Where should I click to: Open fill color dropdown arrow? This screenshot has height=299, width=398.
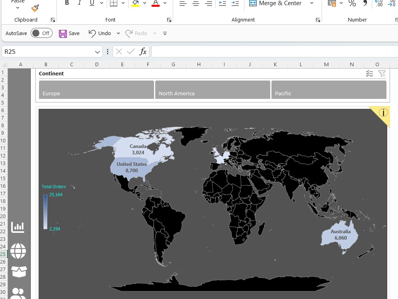[x=145, y=3]
